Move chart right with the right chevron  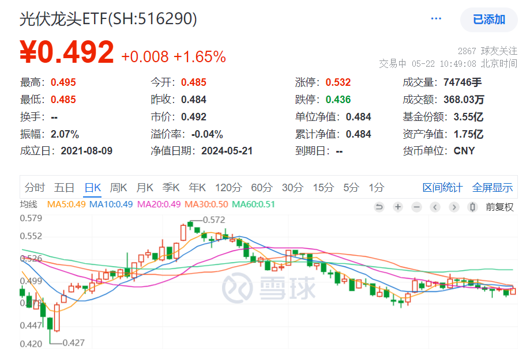point(454,207)
